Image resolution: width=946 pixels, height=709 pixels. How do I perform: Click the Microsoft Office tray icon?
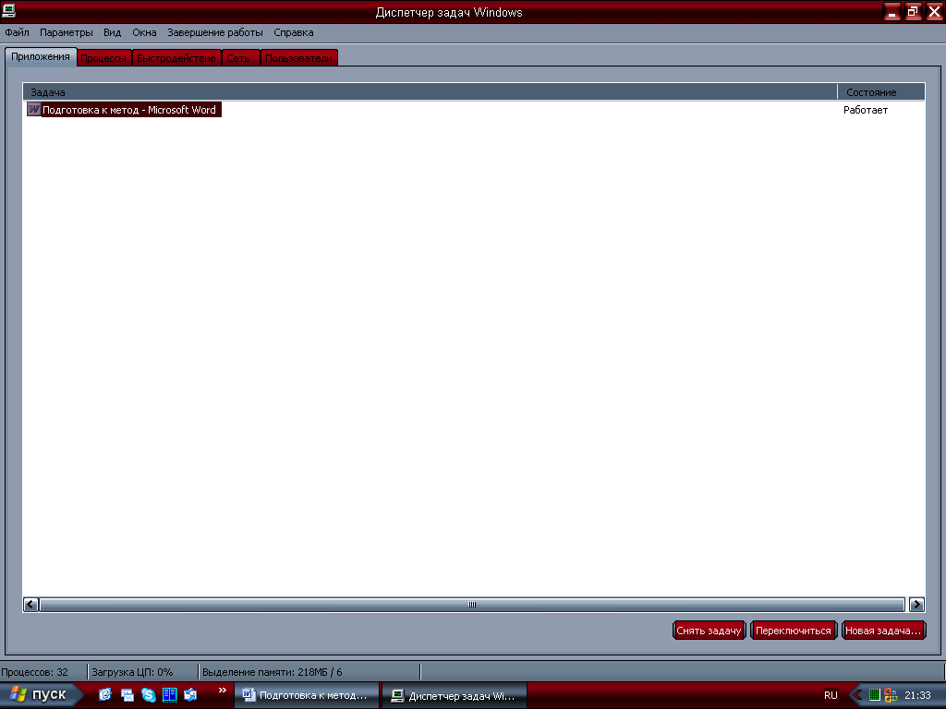[891, 695]
